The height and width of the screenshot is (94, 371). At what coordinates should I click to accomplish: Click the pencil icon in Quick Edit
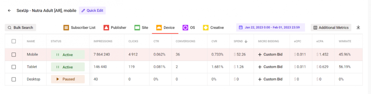click(x=83, y=11)
